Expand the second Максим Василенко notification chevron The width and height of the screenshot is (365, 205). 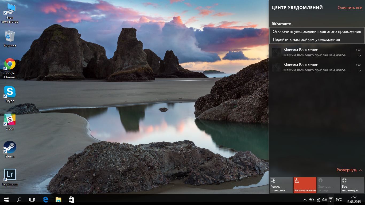tap(359, 70)
